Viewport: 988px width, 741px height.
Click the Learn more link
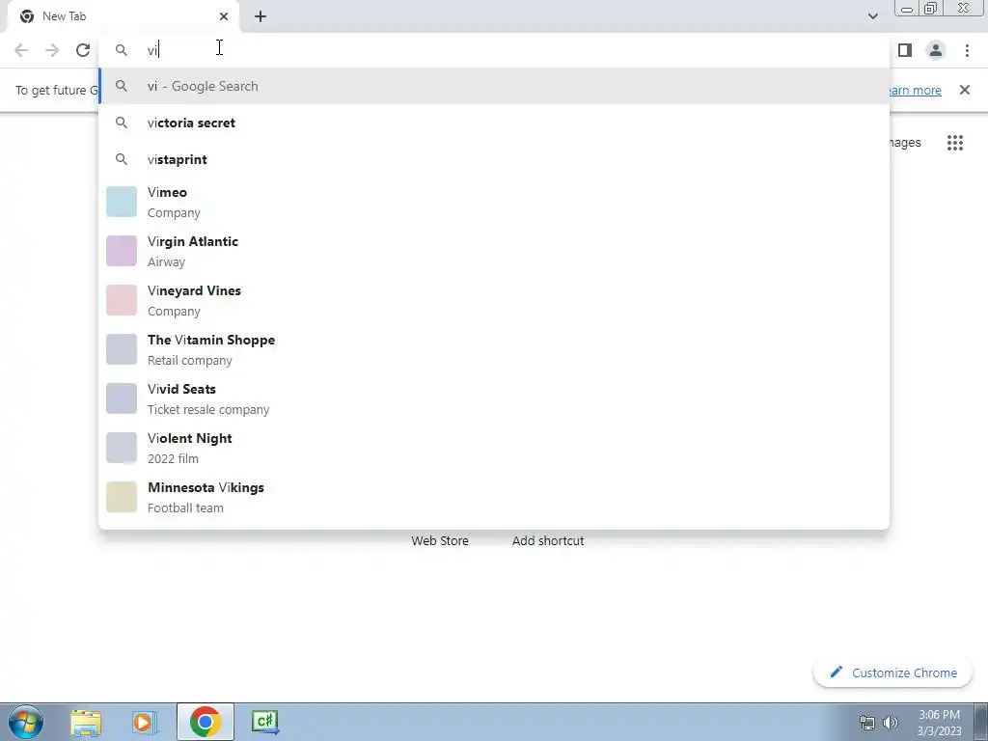916,90
